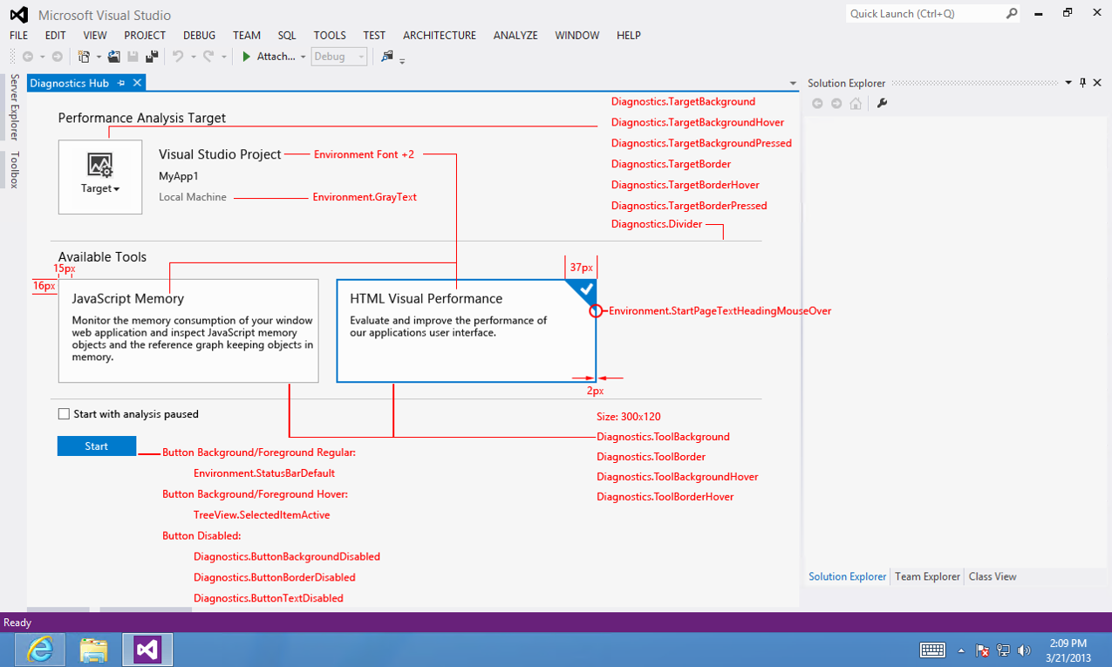Open the SQL menu
Screen dimensions: 1112x667
coord(287,36)
